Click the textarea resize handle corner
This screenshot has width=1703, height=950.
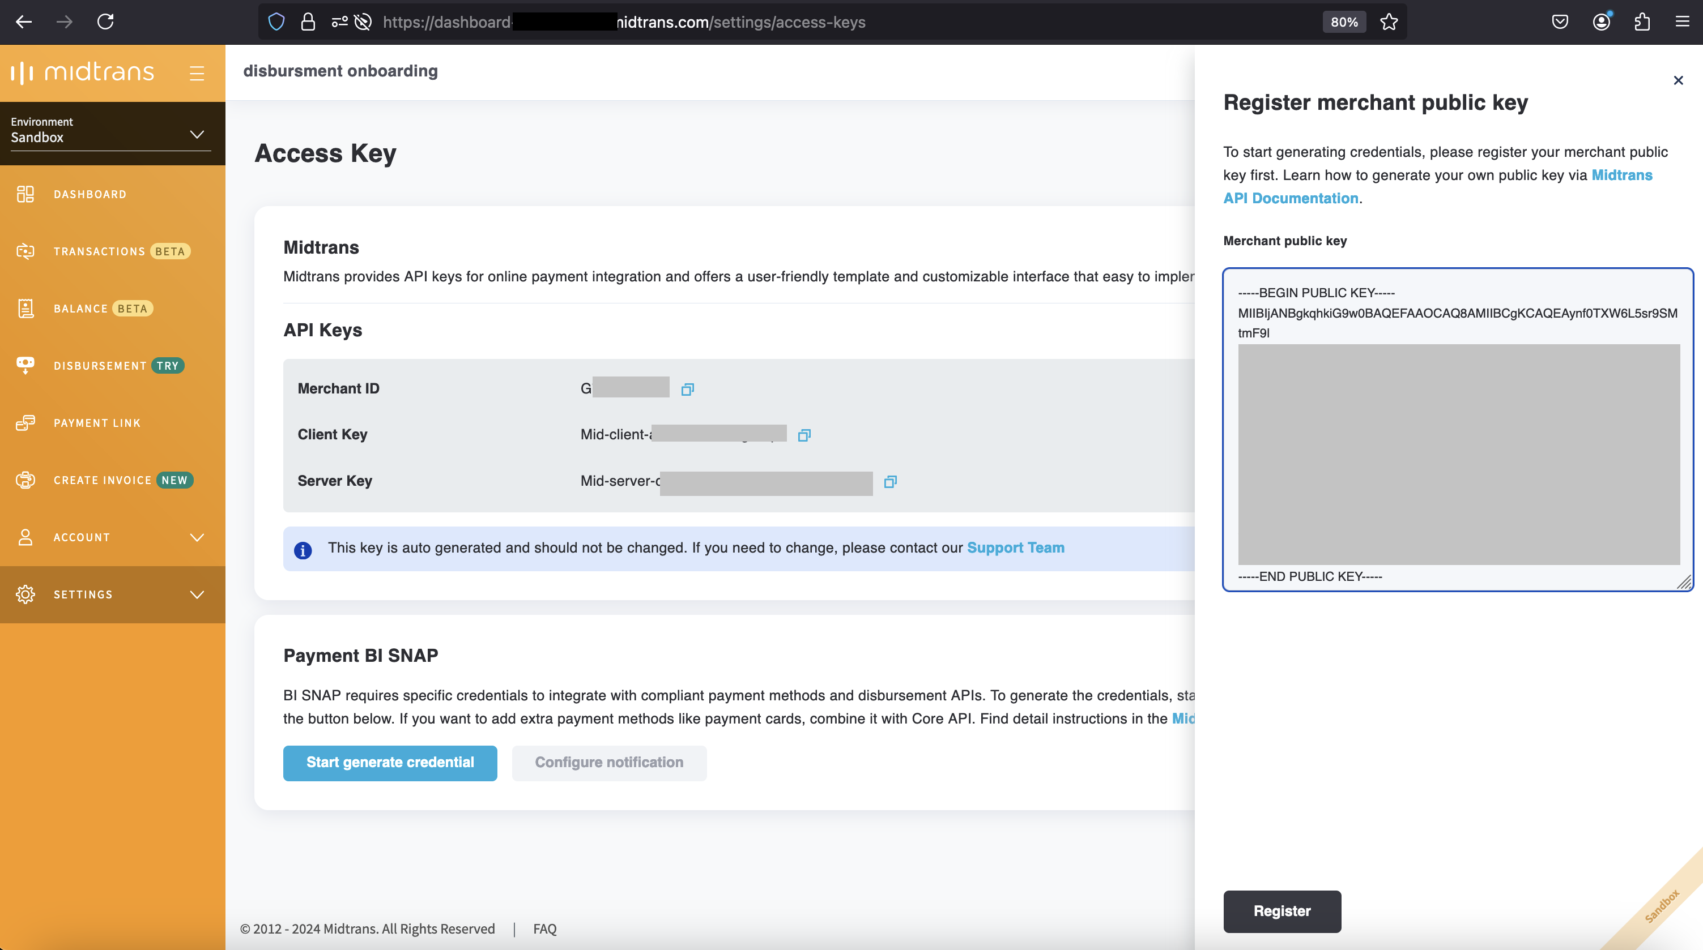tap(1684, 582)
